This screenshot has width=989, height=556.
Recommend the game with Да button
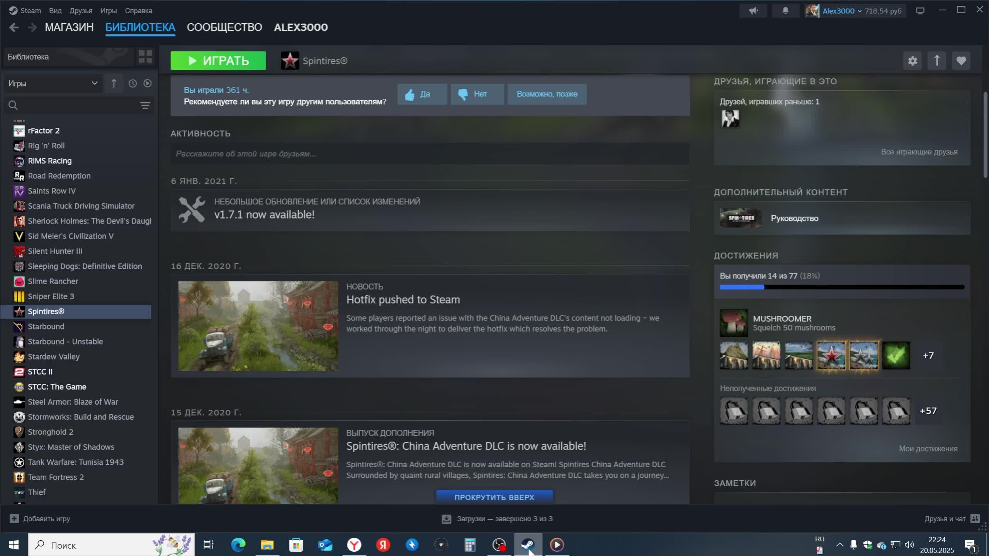[x=422, y=94]
